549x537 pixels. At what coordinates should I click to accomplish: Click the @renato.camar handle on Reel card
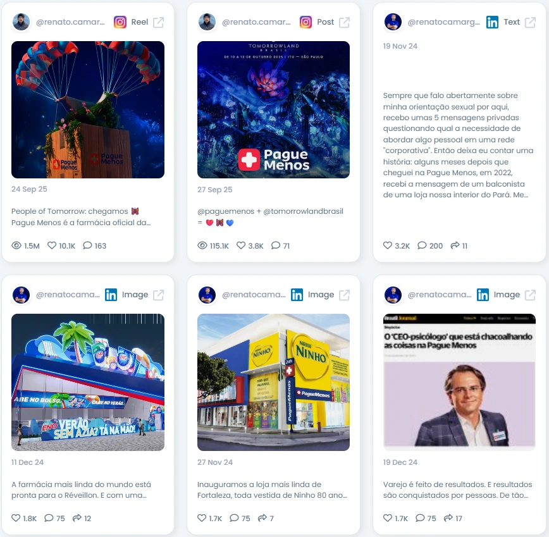70,22
